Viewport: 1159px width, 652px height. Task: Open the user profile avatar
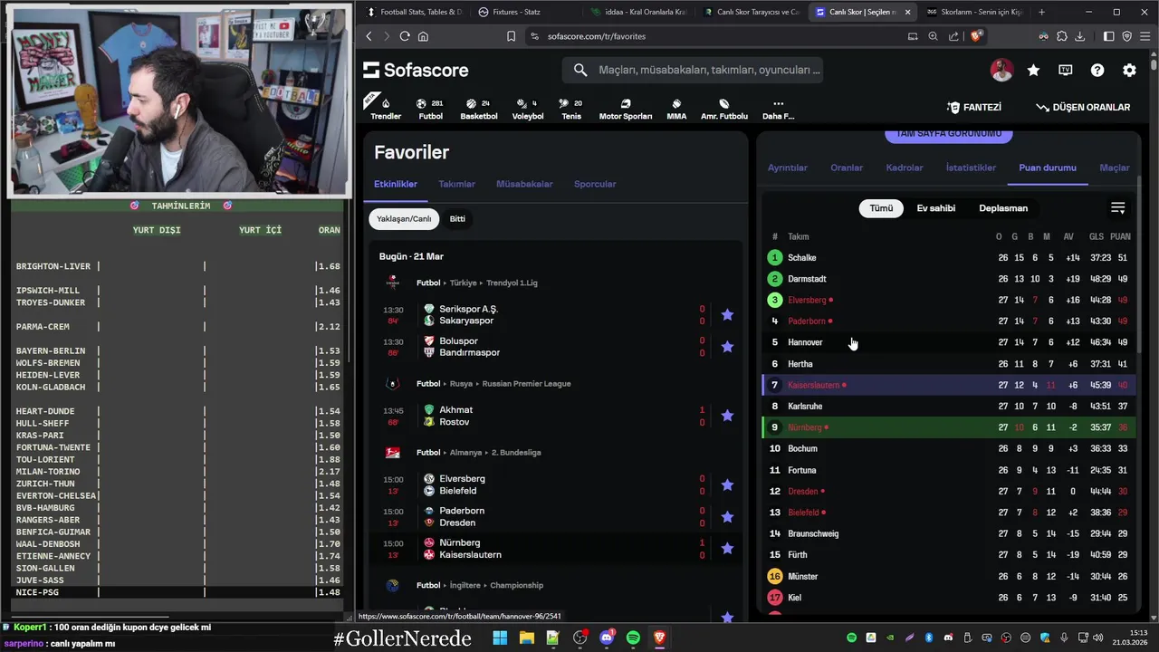(1001, 70)
